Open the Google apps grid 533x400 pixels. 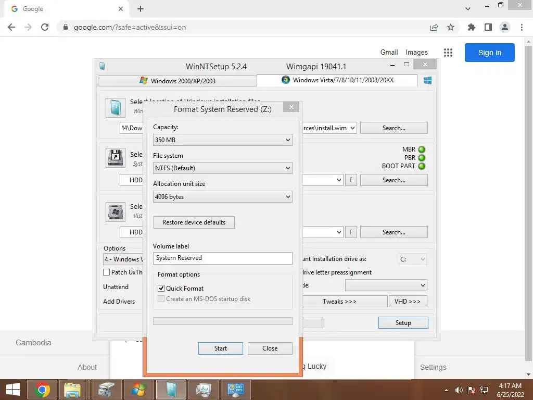[x=448, y=53]
